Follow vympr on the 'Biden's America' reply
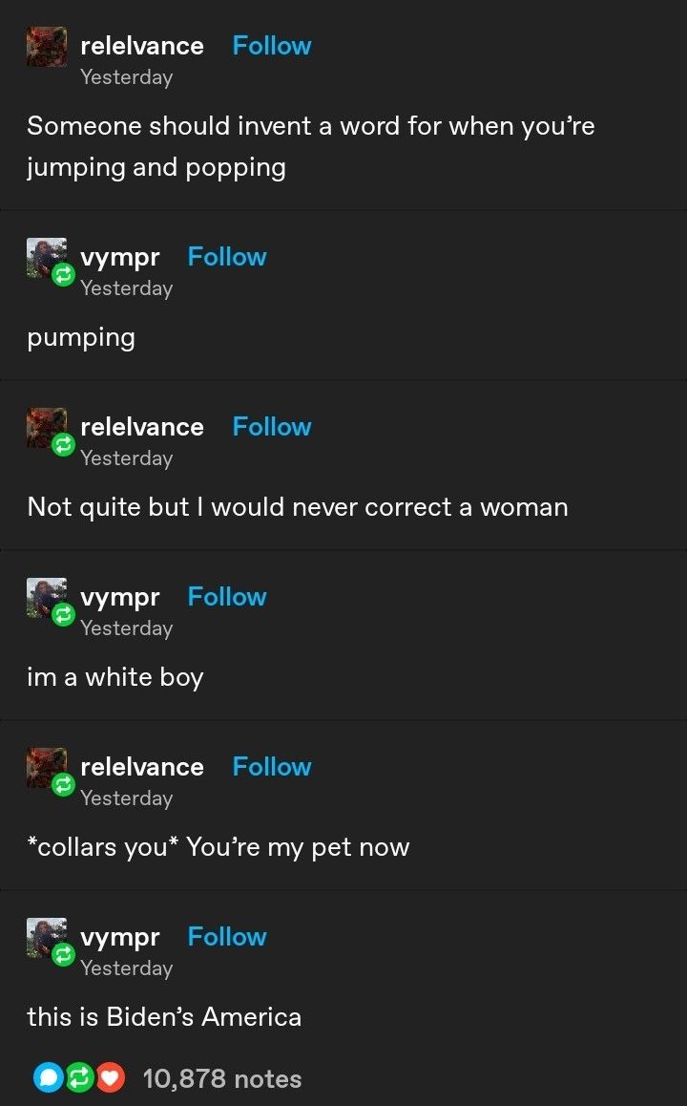Image resolution: width=687 pixels, height=1106 pixels. click(227, 937)
